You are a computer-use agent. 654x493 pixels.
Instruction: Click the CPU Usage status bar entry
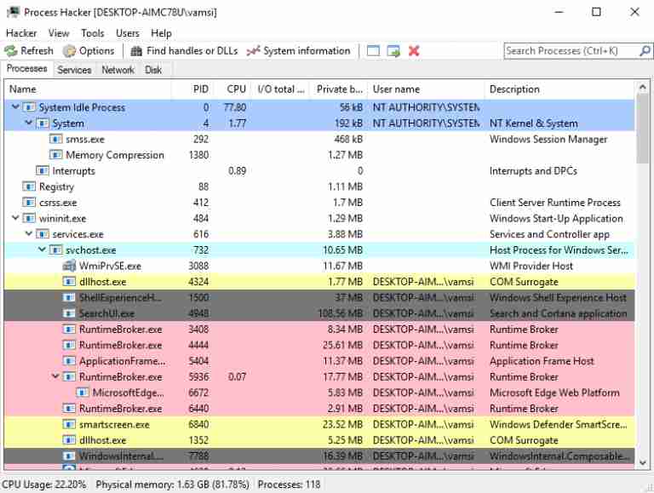(x=44, y=484)
